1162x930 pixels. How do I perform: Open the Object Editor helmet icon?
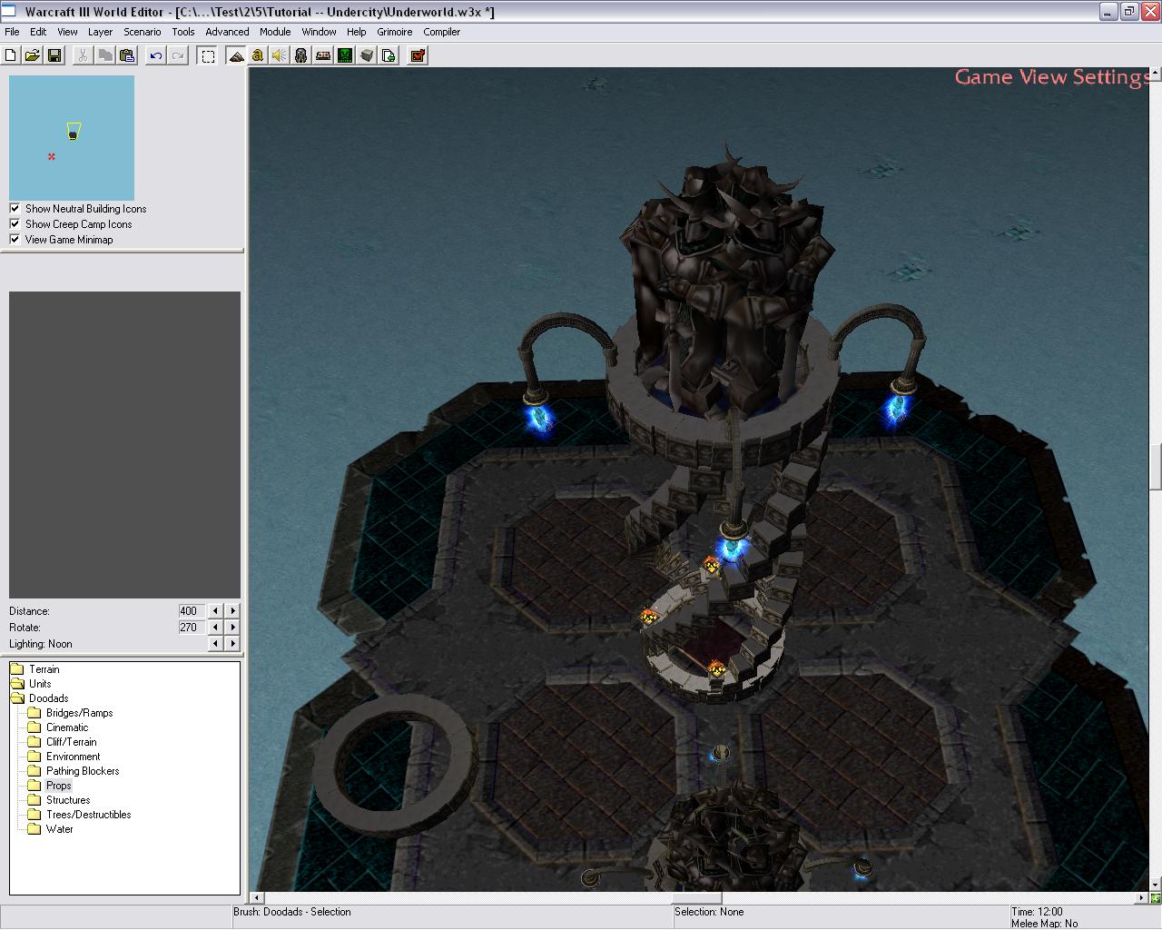click(301, 55)
